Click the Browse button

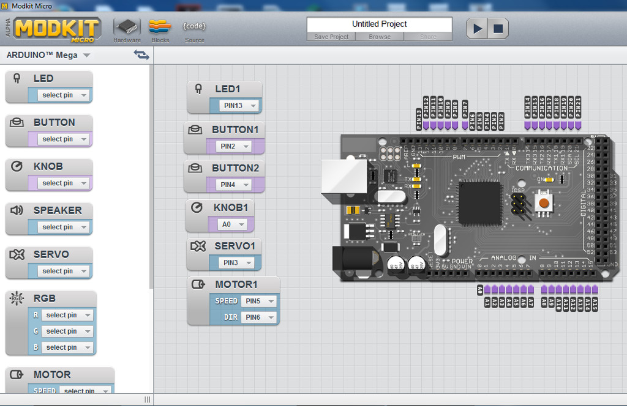click(380, 37)
